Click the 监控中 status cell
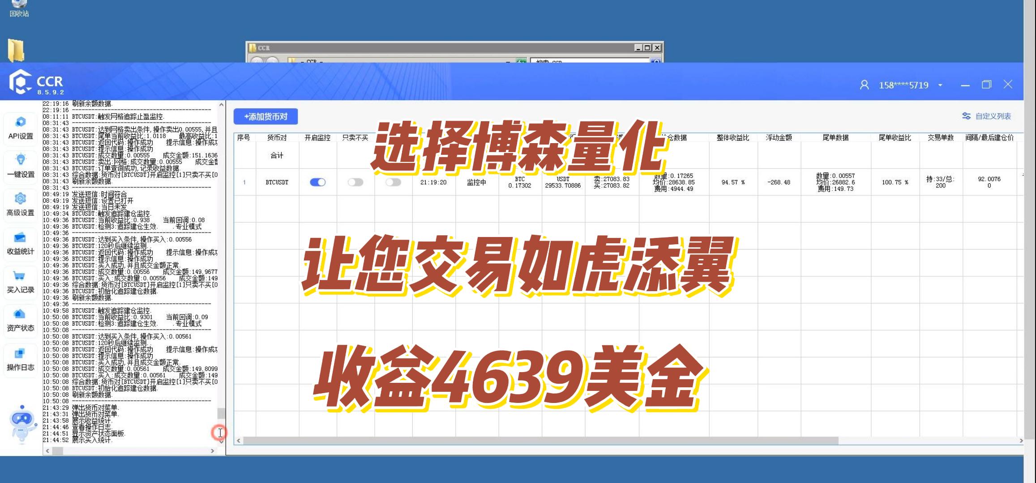 [x=476, y=182]
